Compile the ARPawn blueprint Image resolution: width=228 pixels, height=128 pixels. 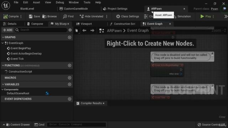[x=11, y=16]
